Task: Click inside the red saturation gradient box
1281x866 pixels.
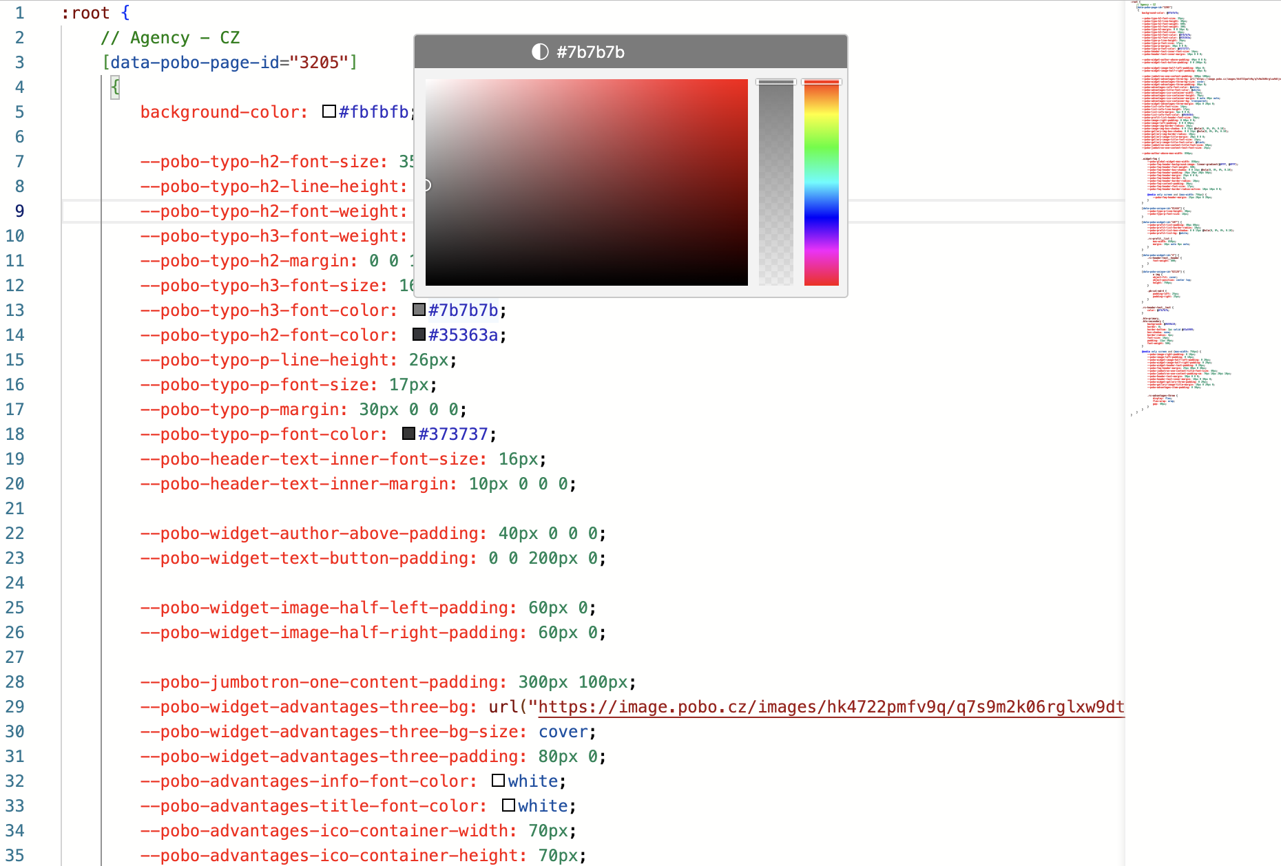Action: [x=587, y=182]
